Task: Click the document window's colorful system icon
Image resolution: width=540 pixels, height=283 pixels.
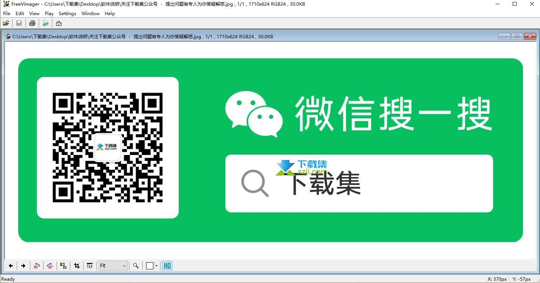Action: [8, 36]
